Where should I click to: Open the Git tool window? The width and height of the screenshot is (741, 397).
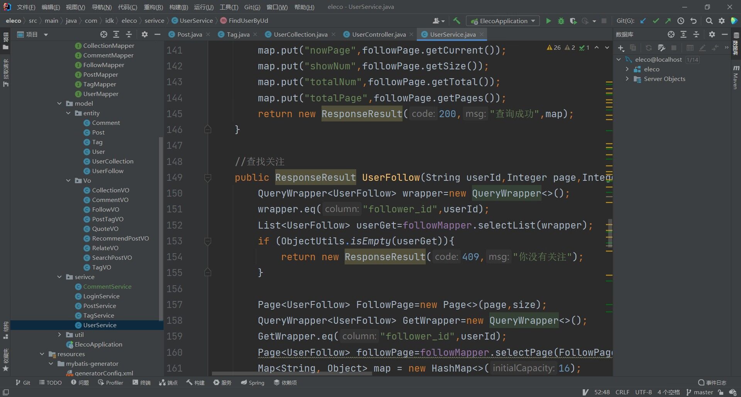pyautogui.click(x=22, y=382)
